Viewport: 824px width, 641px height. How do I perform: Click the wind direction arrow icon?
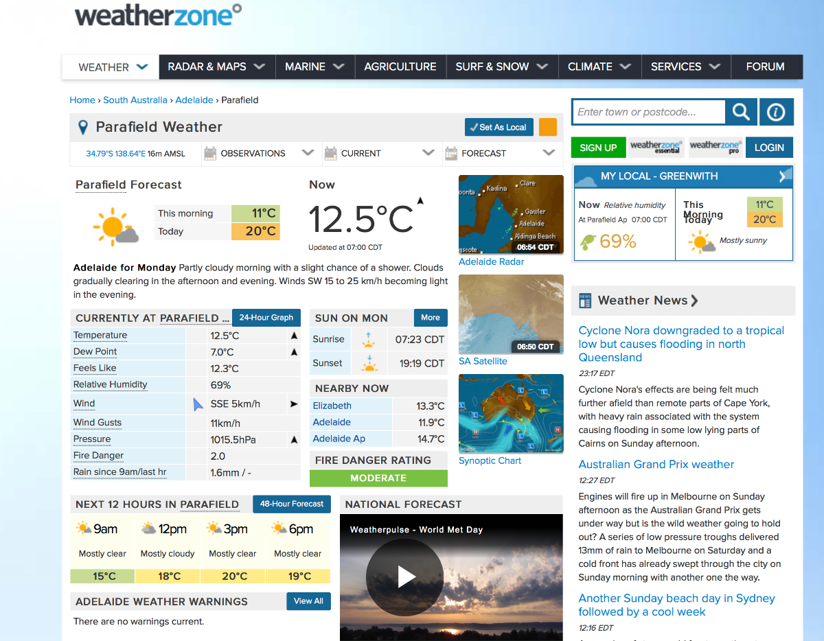[198, 404]
